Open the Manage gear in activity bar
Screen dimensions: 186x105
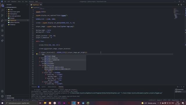tap(2, 96)
